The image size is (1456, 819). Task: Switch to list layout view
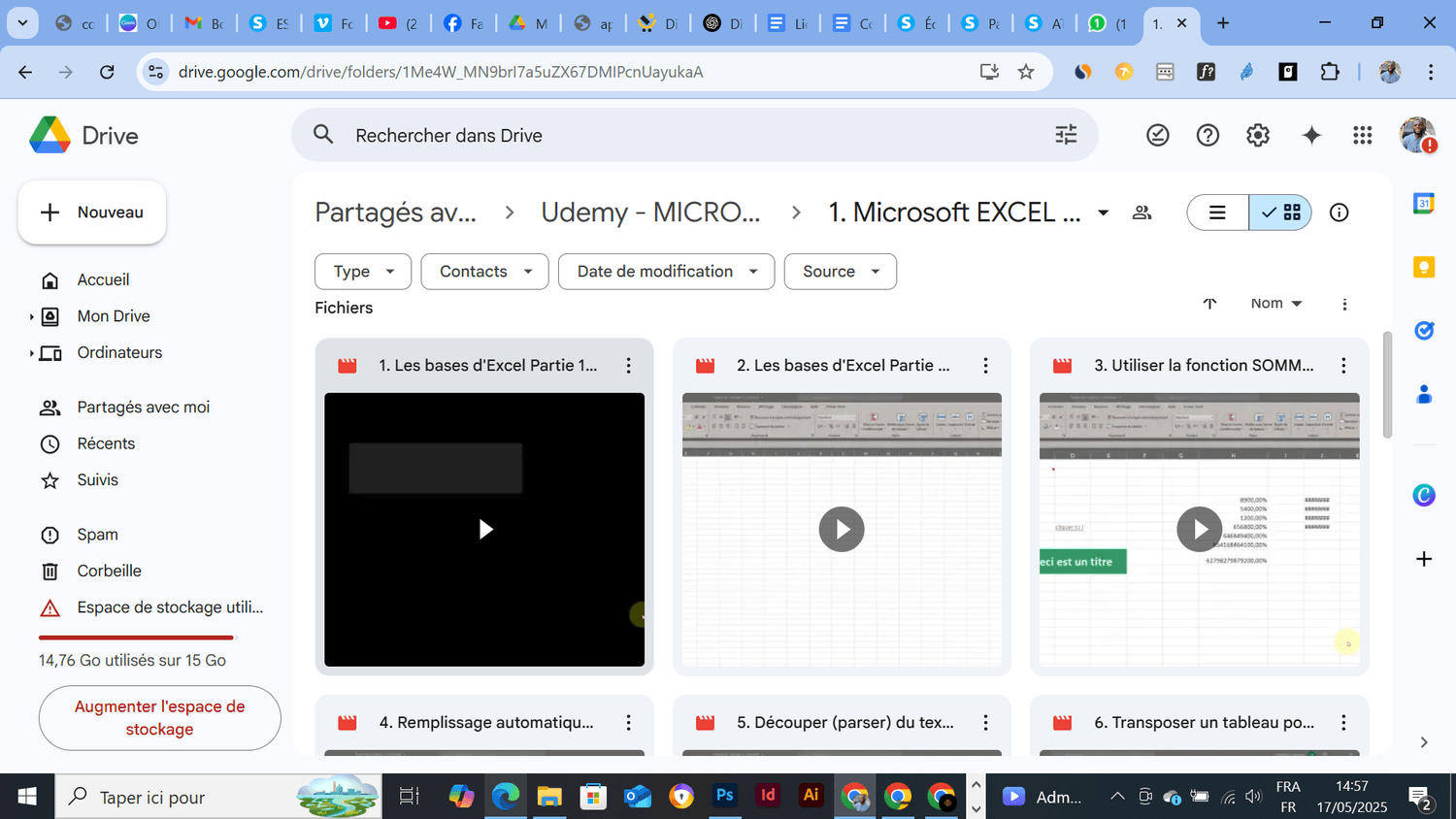click(1217, 213)
